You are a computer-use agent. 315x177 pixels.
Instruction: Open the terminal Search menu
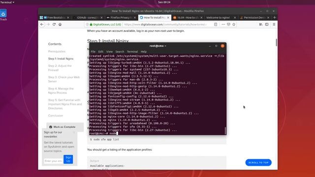coord(120,52)
